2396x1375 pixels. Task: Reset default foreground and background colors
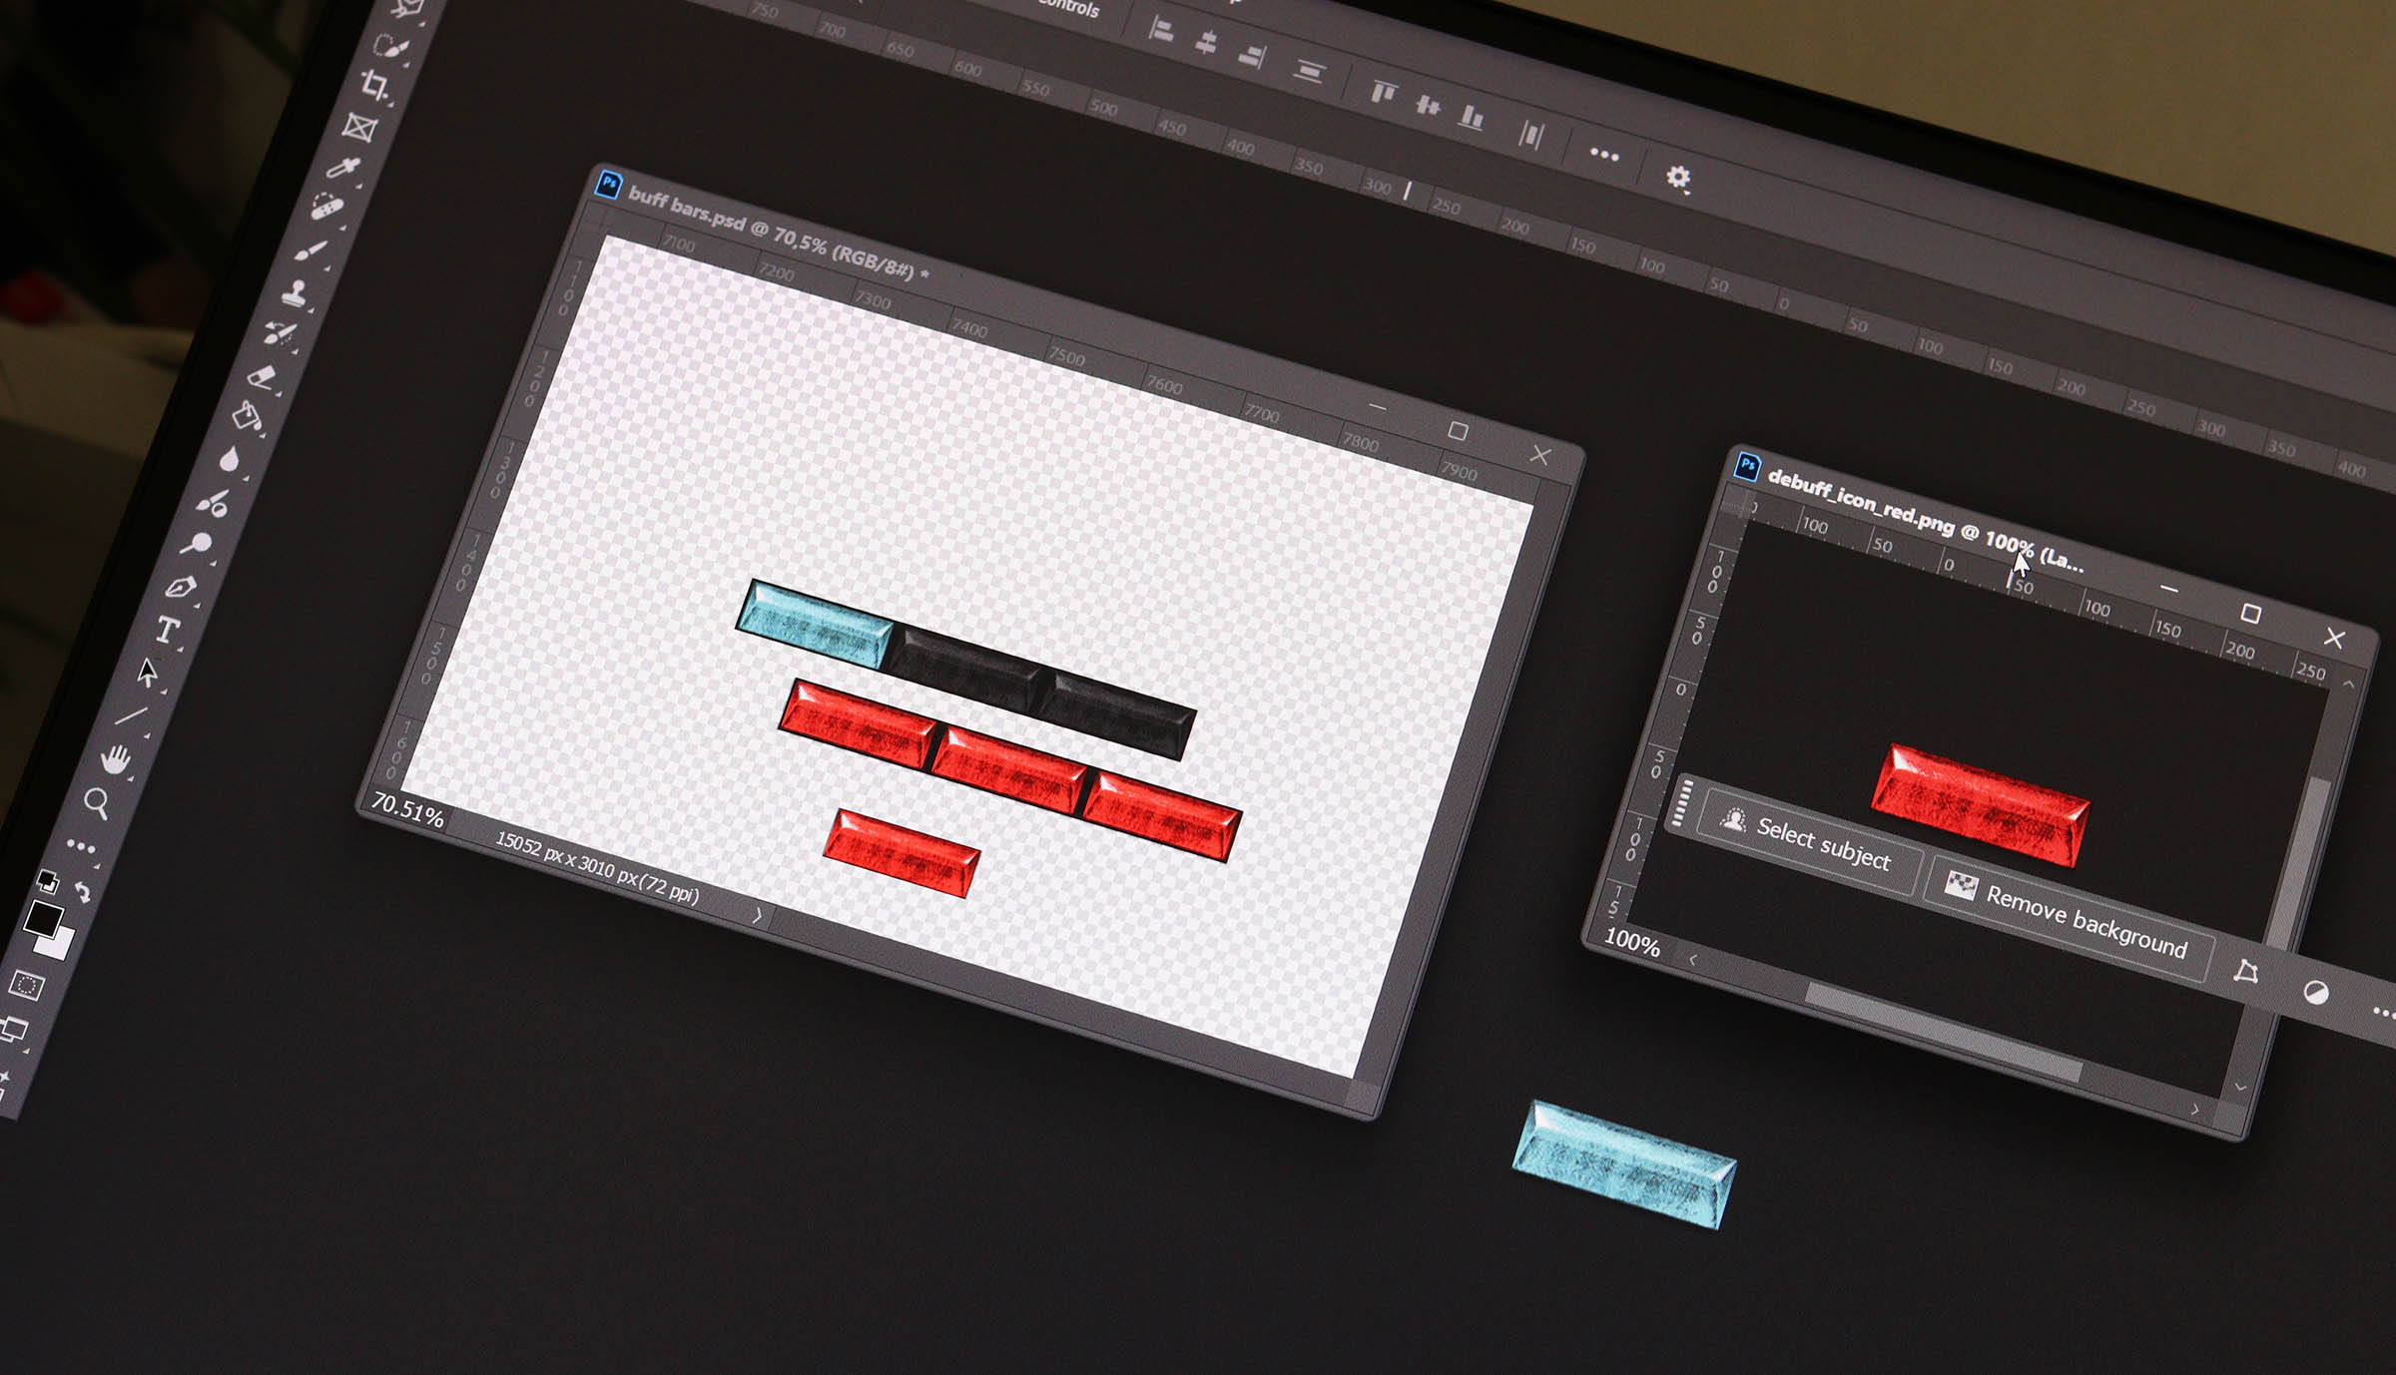47,881
